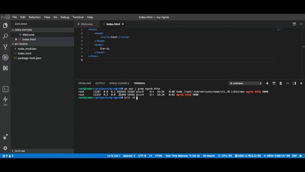Click No Mount status item

209,156
